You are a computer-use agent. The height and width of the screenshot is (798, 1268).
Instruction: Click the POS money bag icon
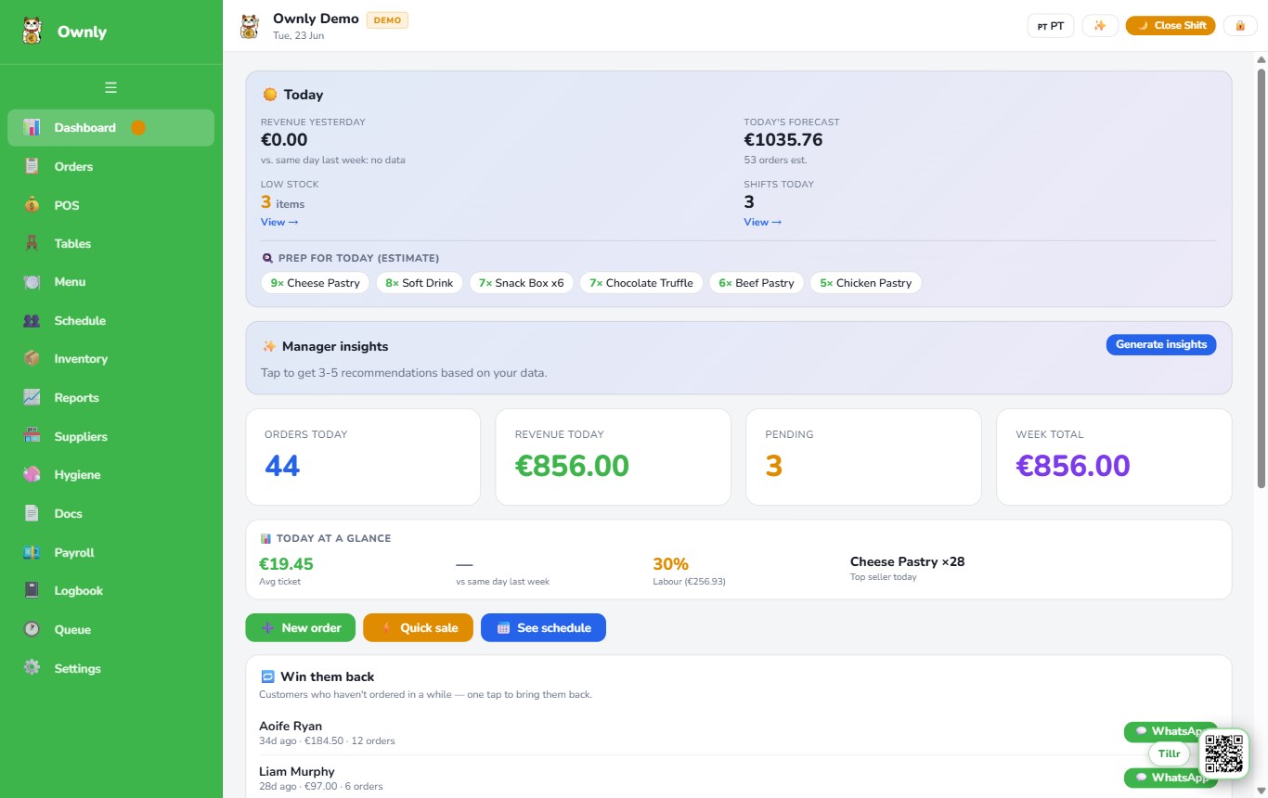[x=32, y=205]
